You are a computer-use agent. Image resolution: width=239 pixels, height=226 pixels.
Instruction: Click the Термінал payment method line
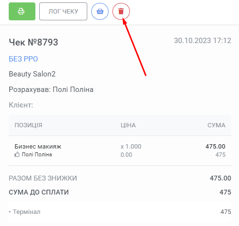coord(120,211)
